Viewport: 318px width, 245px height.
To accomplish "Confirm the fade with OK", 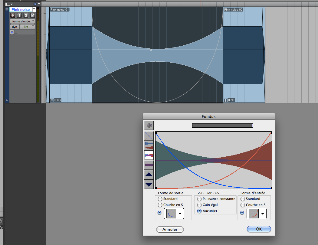I will 259,229.
